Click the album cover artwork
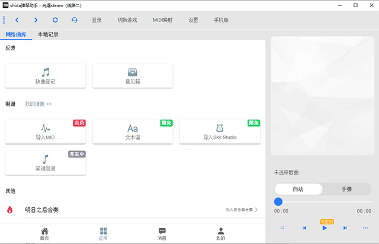Viewport: 379px width, 244px height. (x=323, y=96)
